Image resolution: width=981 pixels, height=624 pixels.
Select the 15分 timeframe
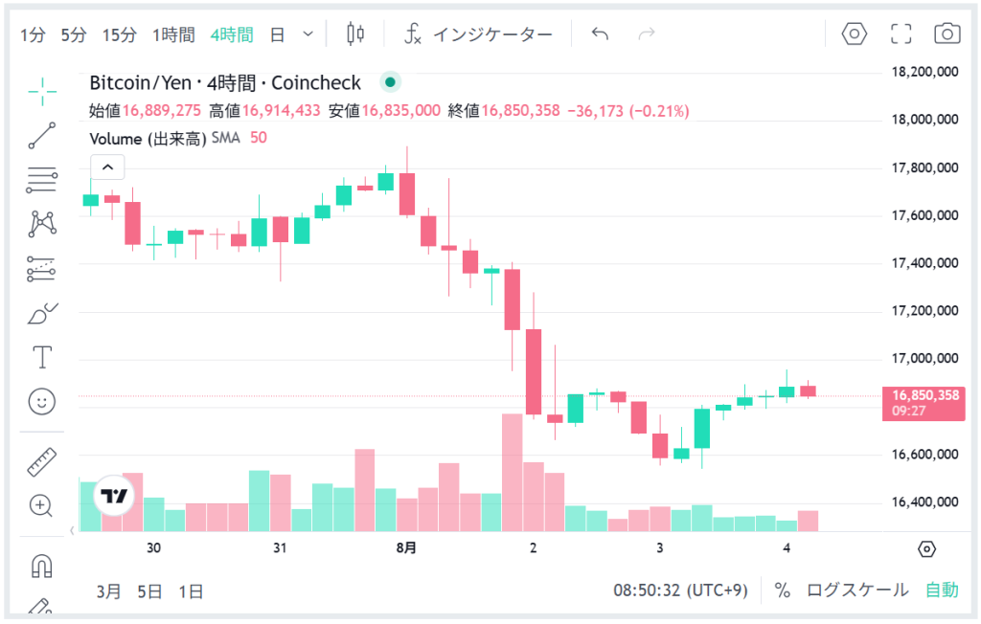[120, 35]
